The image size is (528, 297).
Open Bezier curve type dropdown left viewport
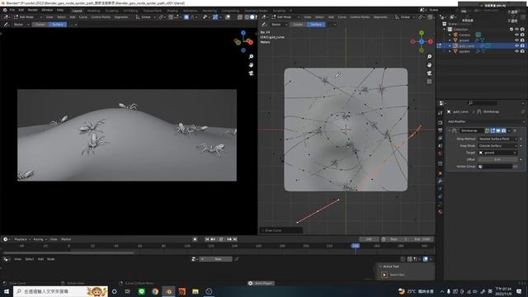[21, 24]
